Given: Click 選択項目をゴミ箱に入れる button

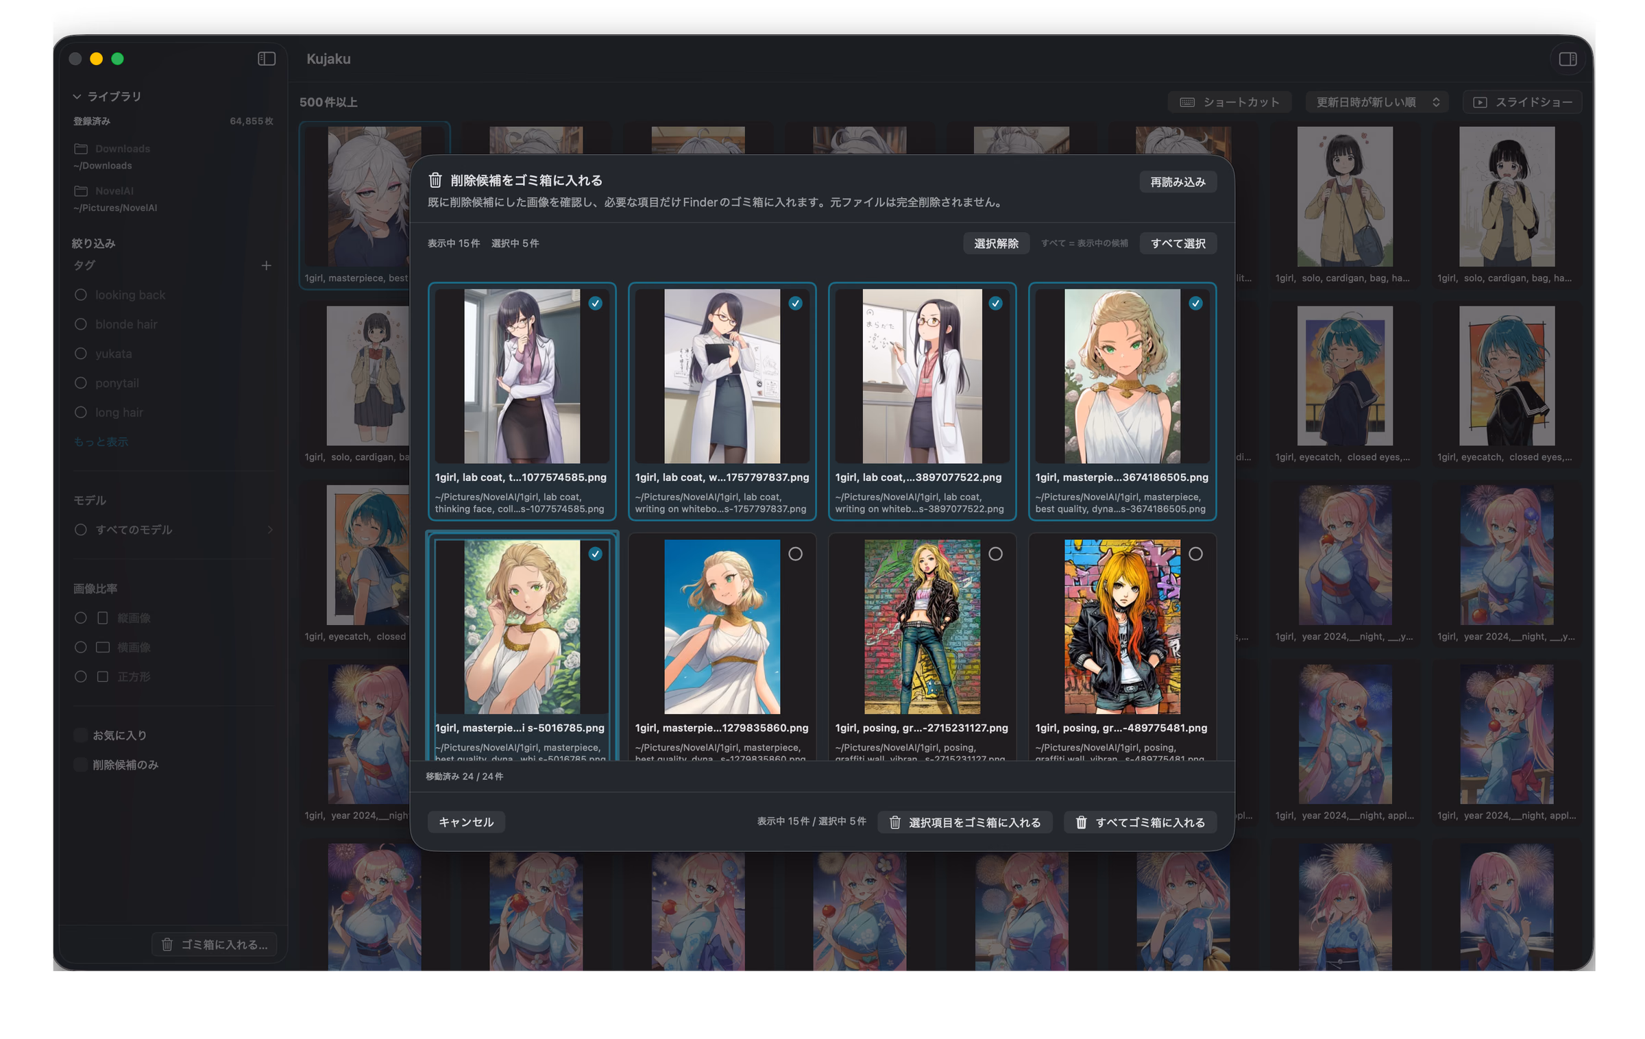Looking at the screenshot, I should pyautogui.click(x=965, y=822).
